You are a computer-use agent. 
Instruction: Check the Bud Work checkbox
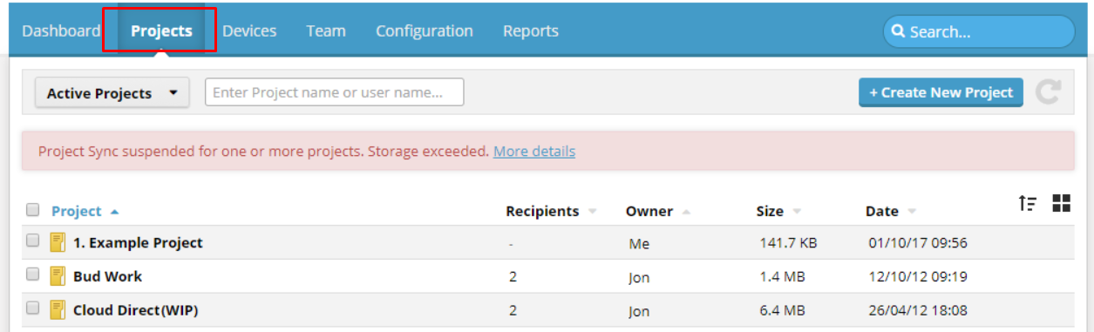click(x=33, y=274)
